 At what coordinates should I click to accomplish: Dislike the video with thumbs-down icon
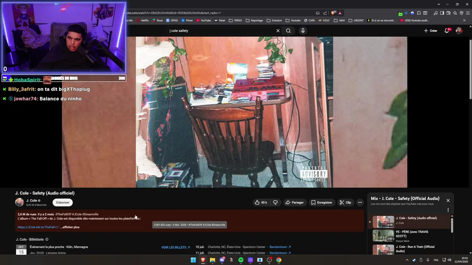[275, 202]
